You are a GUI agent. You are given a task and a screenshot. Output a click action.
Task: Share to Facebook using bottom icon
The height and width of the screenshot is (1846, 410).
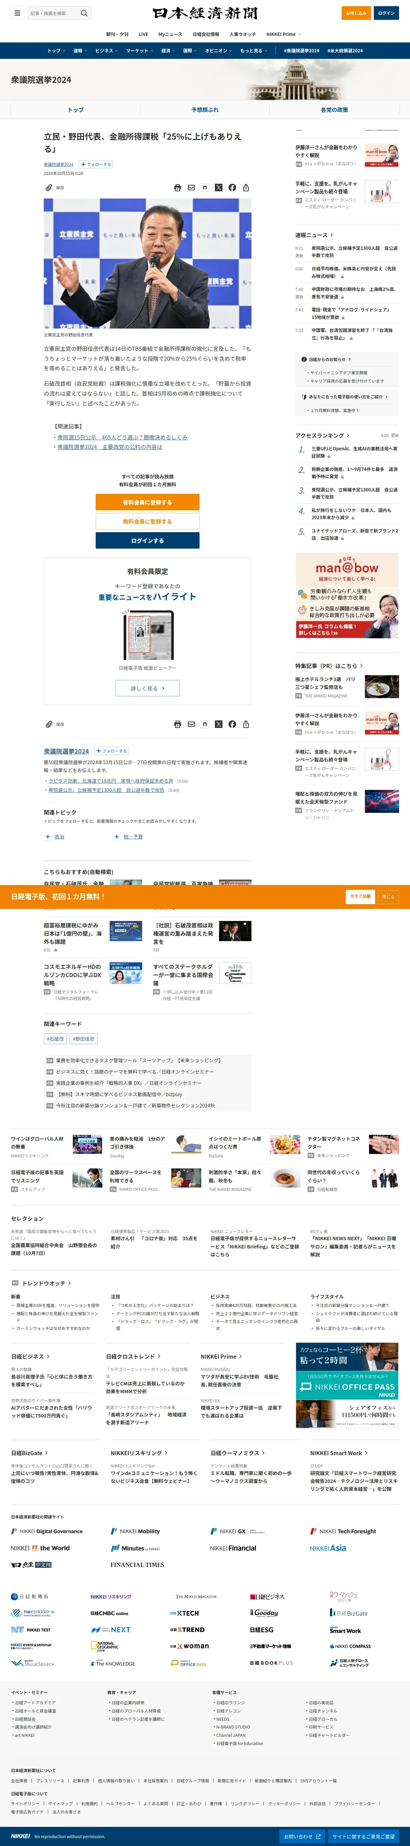(232, 725)
